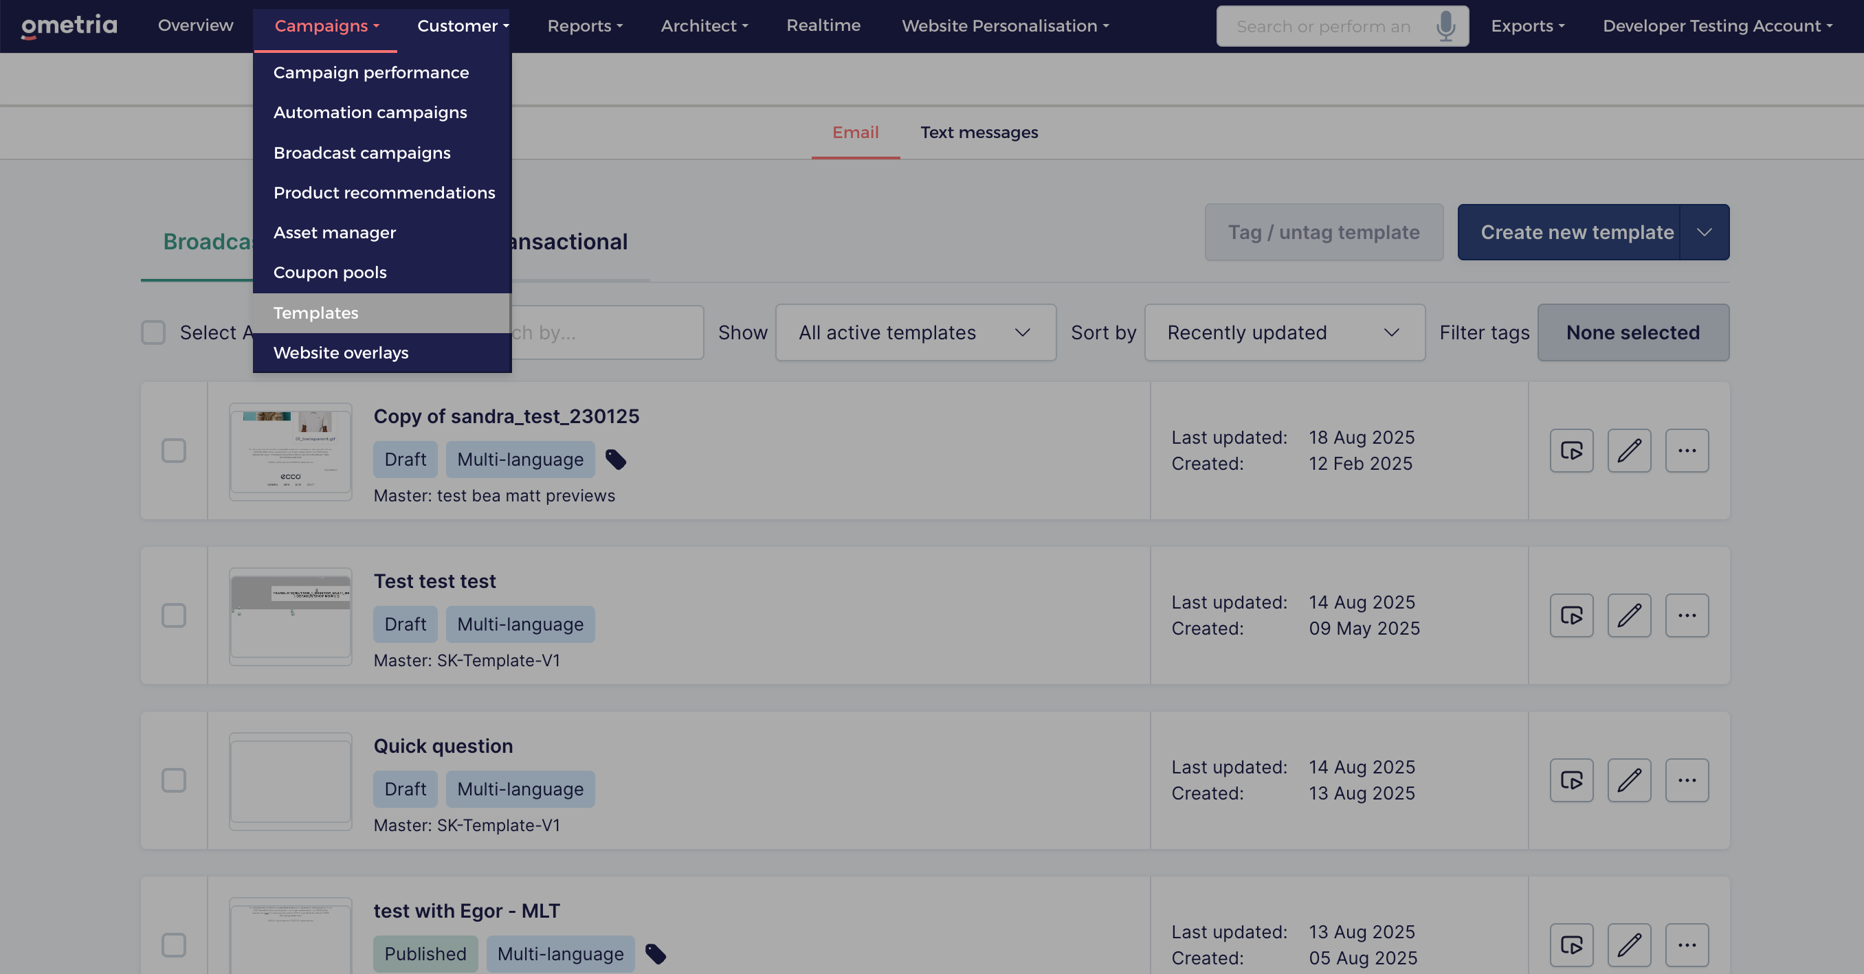This screenshot has width=1864, height=974.
Task: Click tag icon on test with Egor - MLT
Action: click(656, 954)
